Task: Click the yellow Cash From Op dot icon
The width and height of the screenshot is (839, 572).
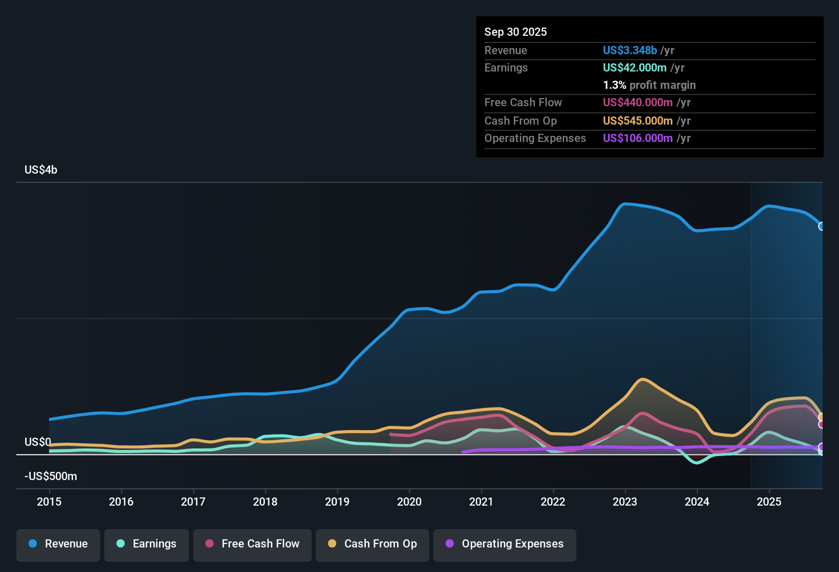Action: (333, 544)
